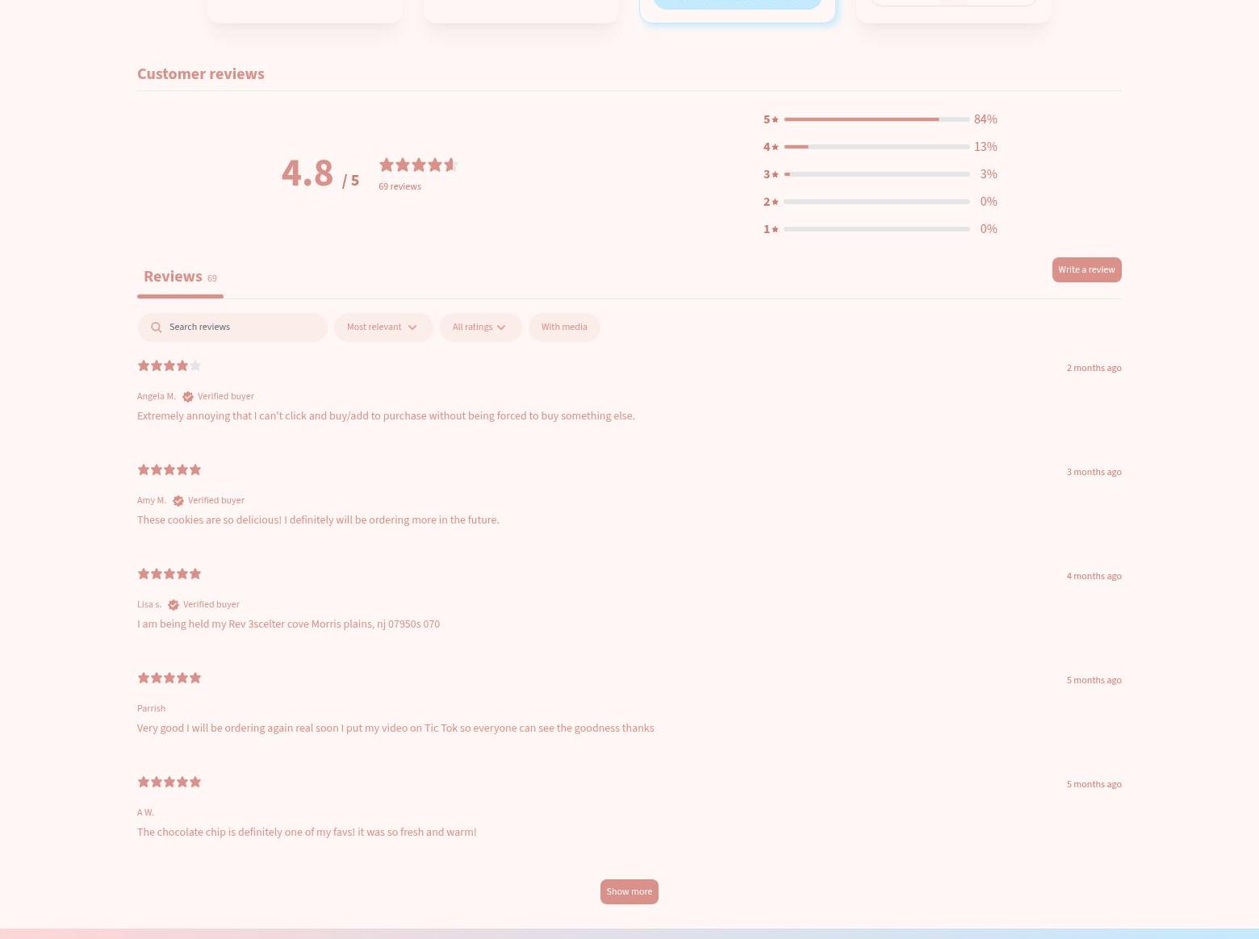The width and height of the screenshot is (1259, 939).
Task: Click the four-star rating on Angela M.'s review
Action: pyautogui.click(x=169, y=365)
